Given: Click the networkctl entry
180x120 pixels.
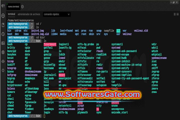Looking at the screenshot, I should tap(65, 106).
